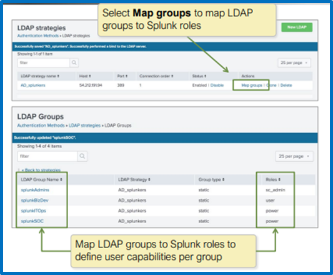Sort groups by Roles column
This screenshot has width=333, height=275.
273,179
